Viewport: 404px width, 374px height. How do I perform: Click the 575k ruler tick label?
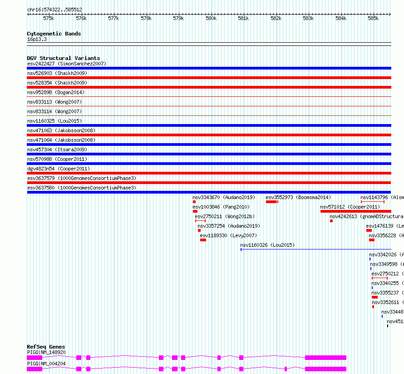click(x=49, y=18)
